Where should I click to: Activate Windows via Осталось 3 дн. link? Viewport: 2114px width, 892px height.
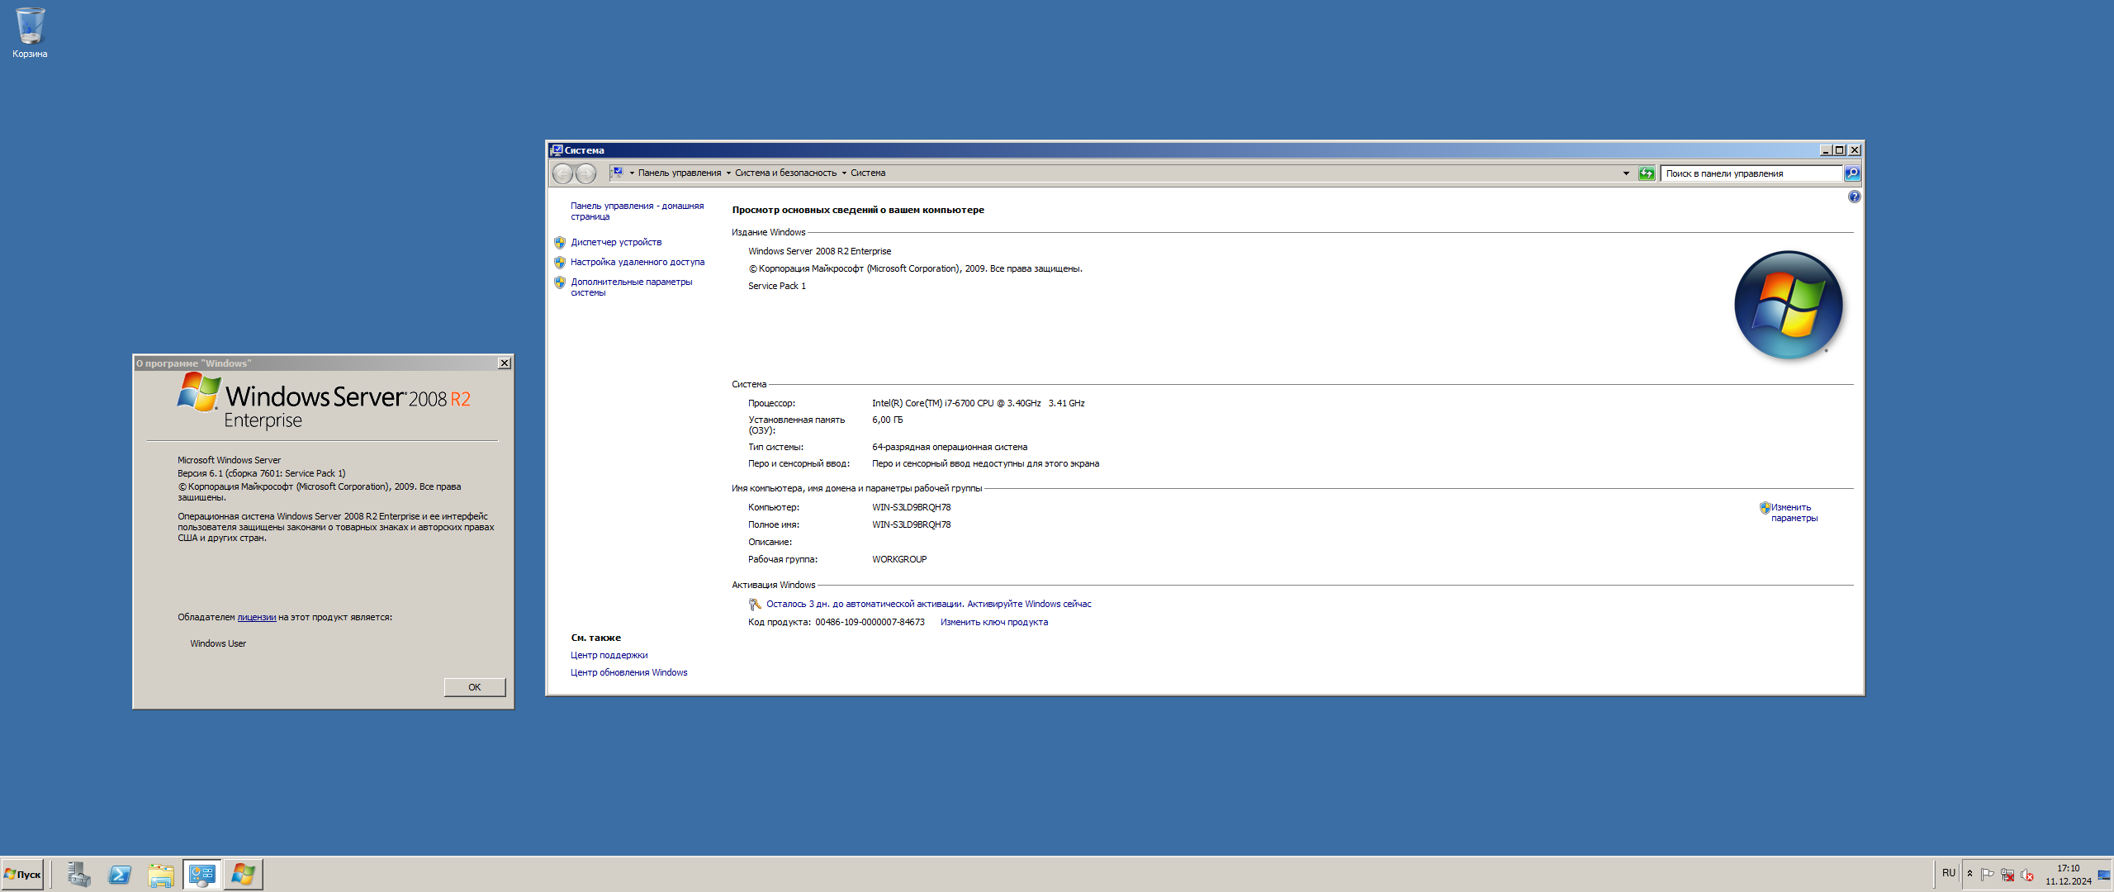pyautogui.click(x=928, y=605)
